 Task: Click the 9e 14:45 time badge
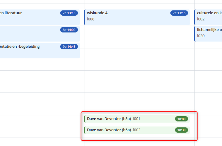69,47
